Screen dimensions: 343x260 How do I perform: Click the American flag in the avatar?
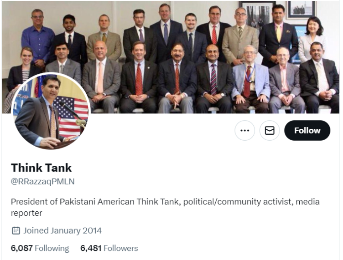(x=71, y=117)
